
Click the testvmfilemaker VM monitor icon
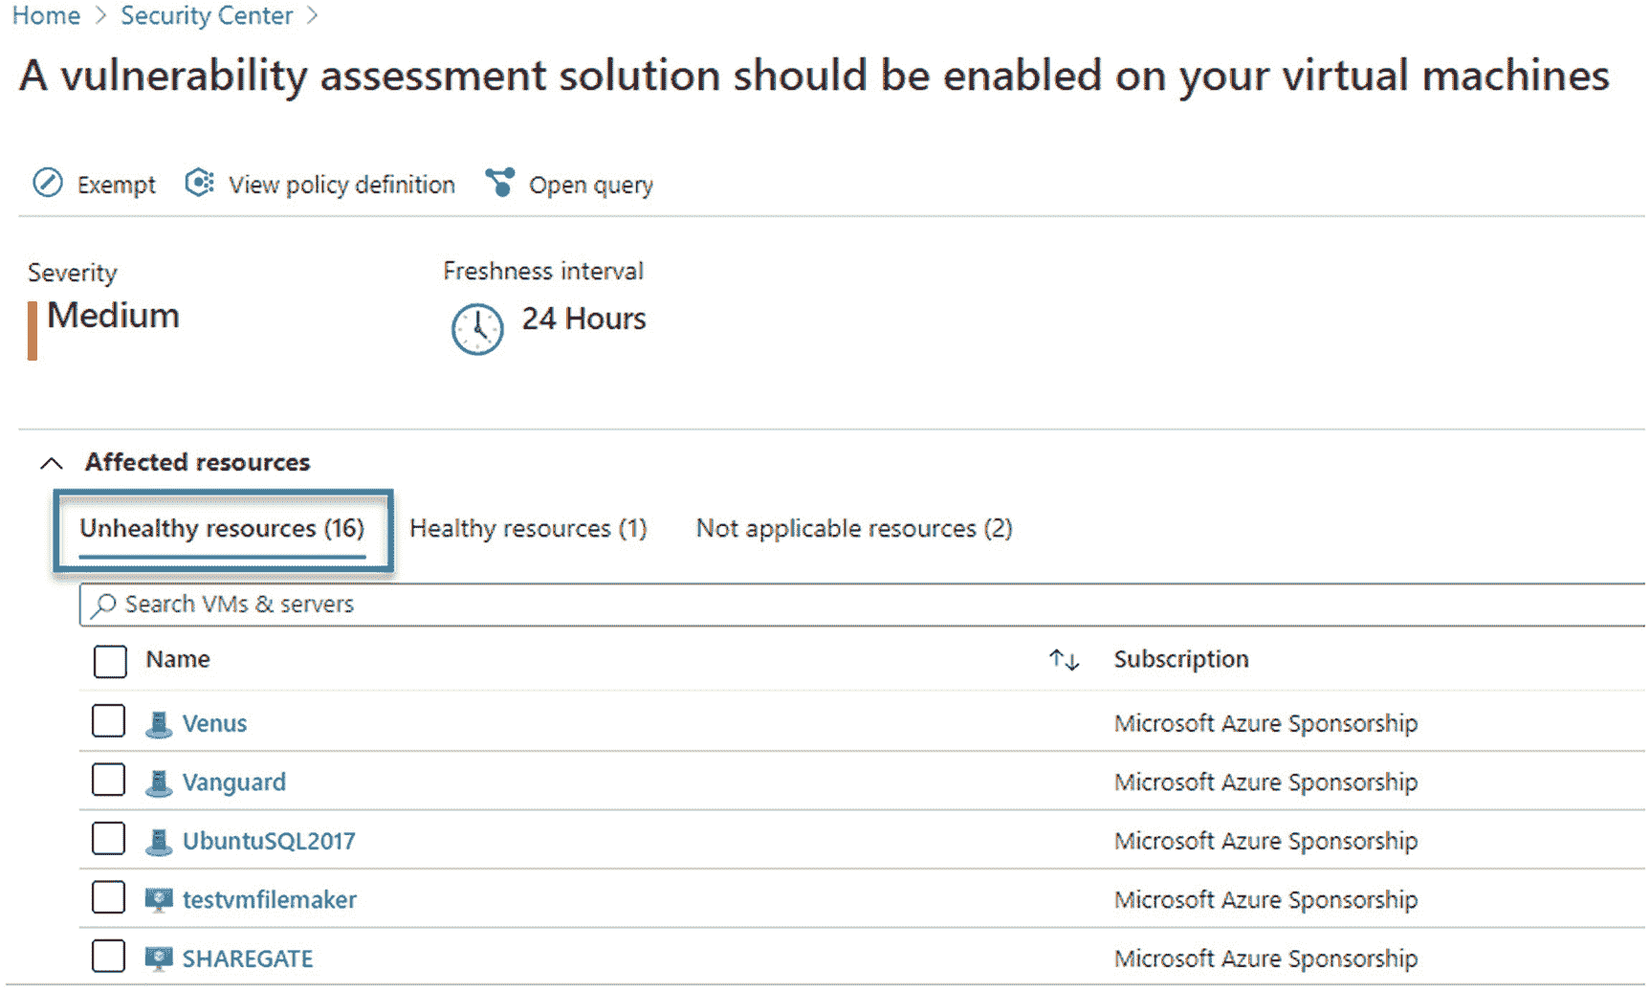point(159,900)
